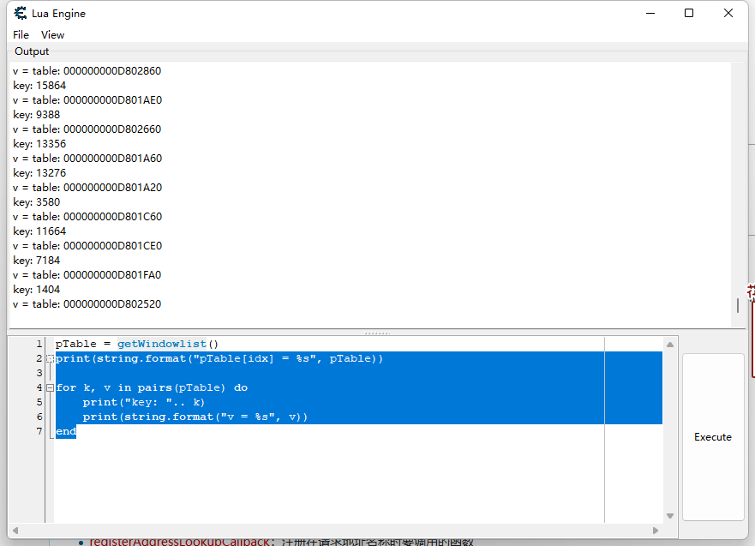Click the 'v = table: 000000000D801A60' output line
This screenshot has height=546, width=755.
click(x=87, y=159)
